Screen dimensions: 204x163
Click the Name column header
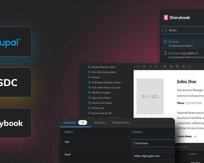coord(69,132)
